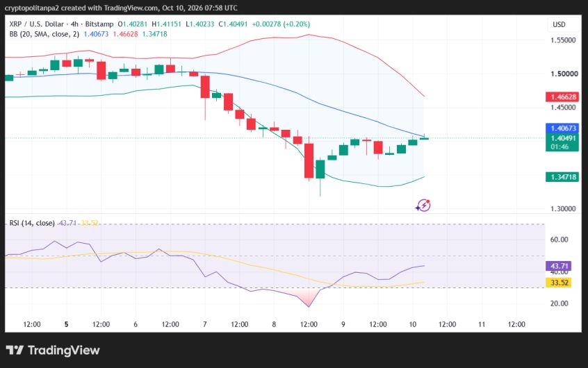
Task: Click the green 1.40491 current price label
Action: 562,138
